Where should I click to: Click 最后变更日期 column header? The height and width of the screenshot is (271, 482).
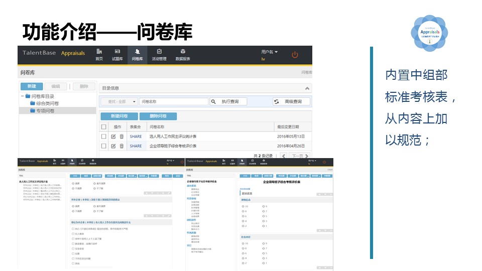pos(288,127)
